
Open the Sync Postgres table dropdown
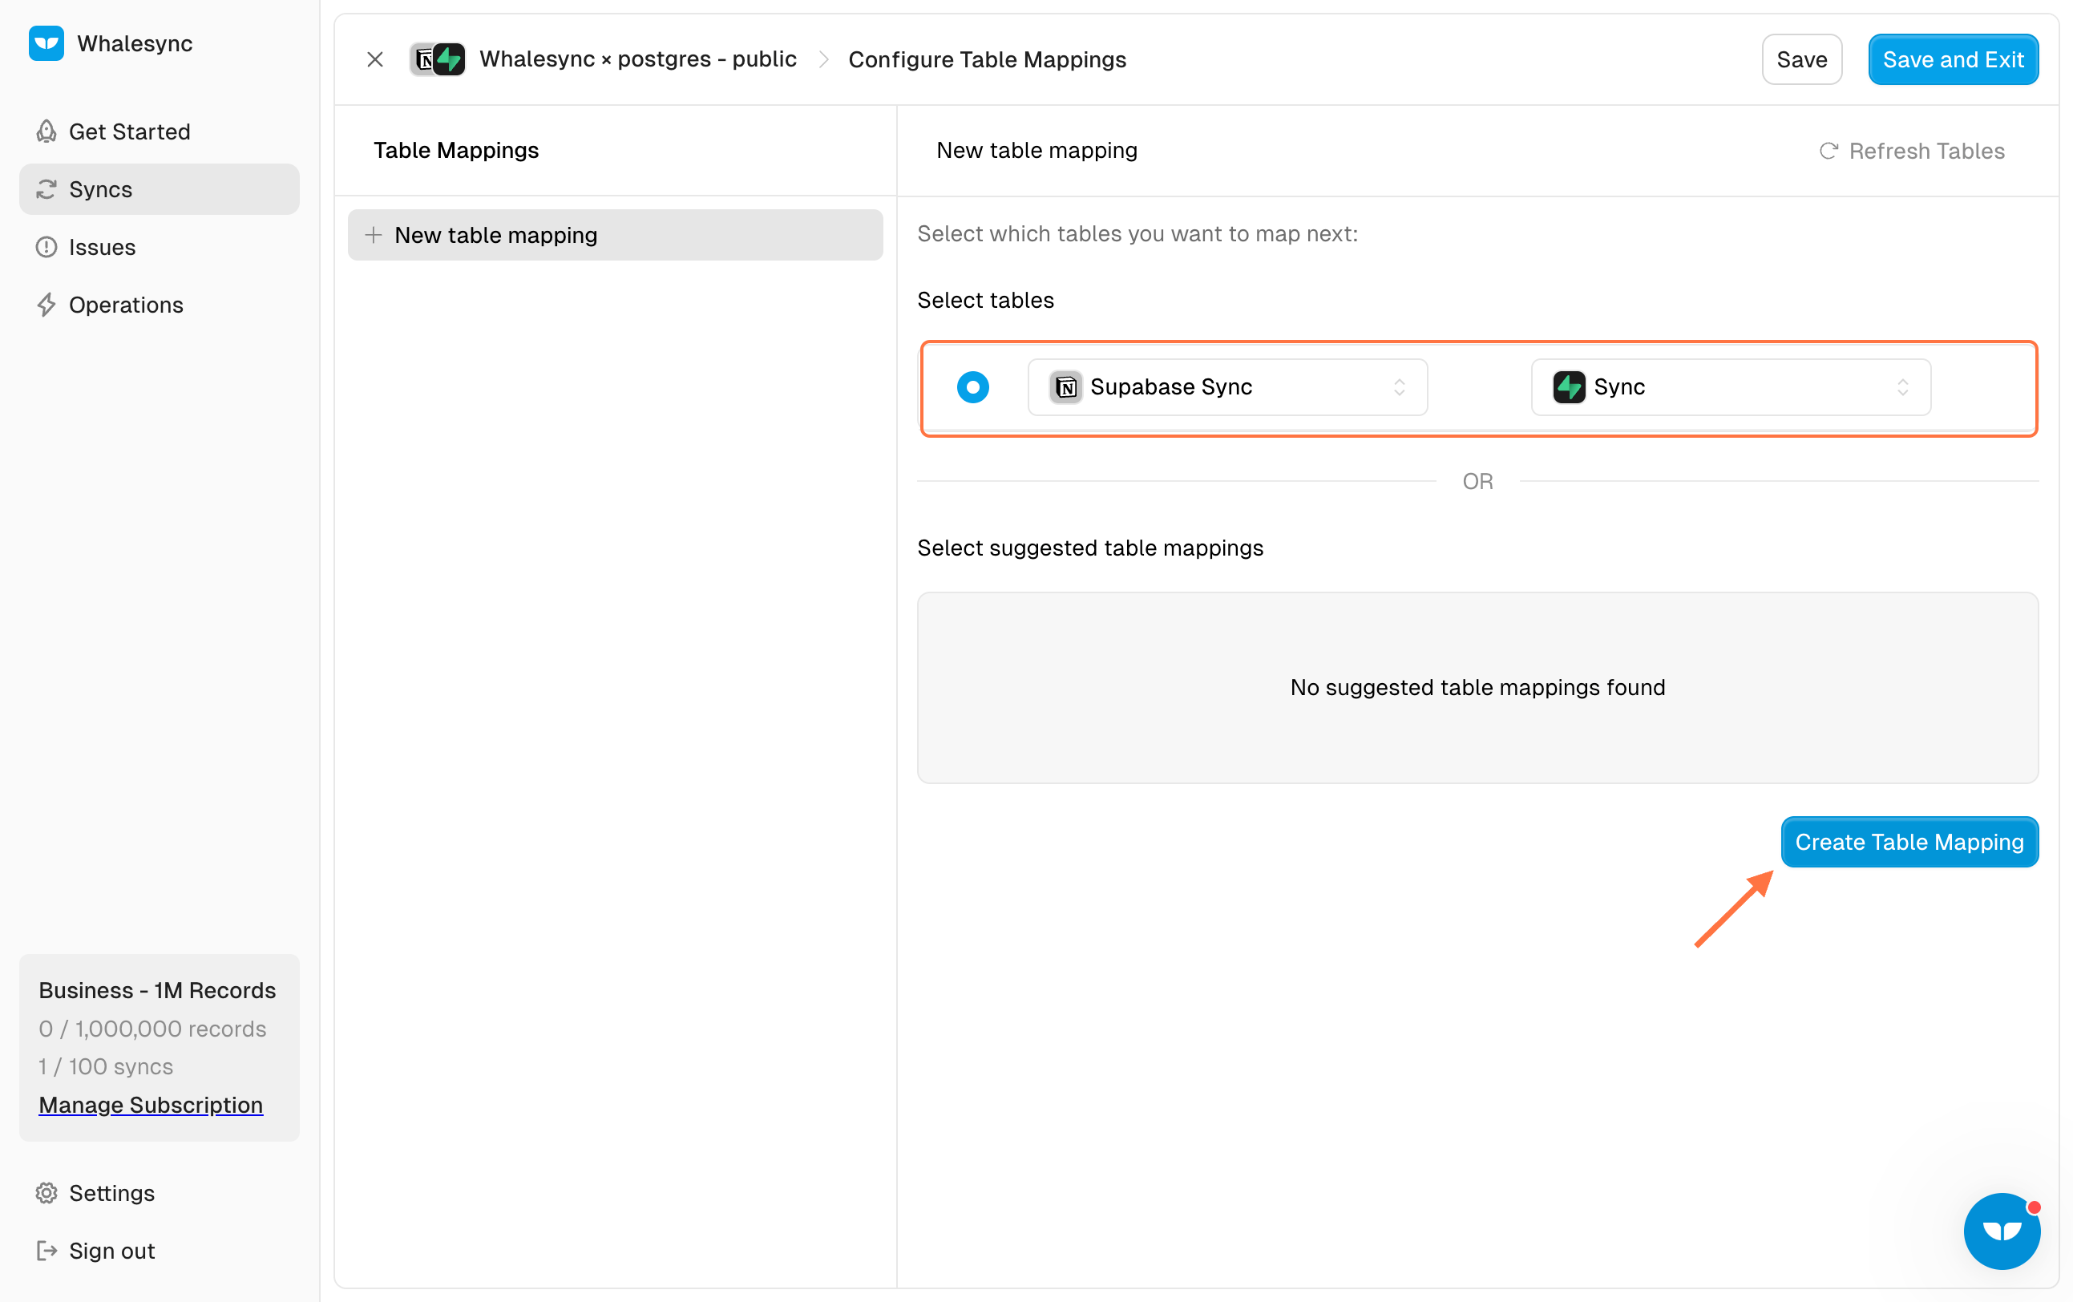click(1731, 386)
